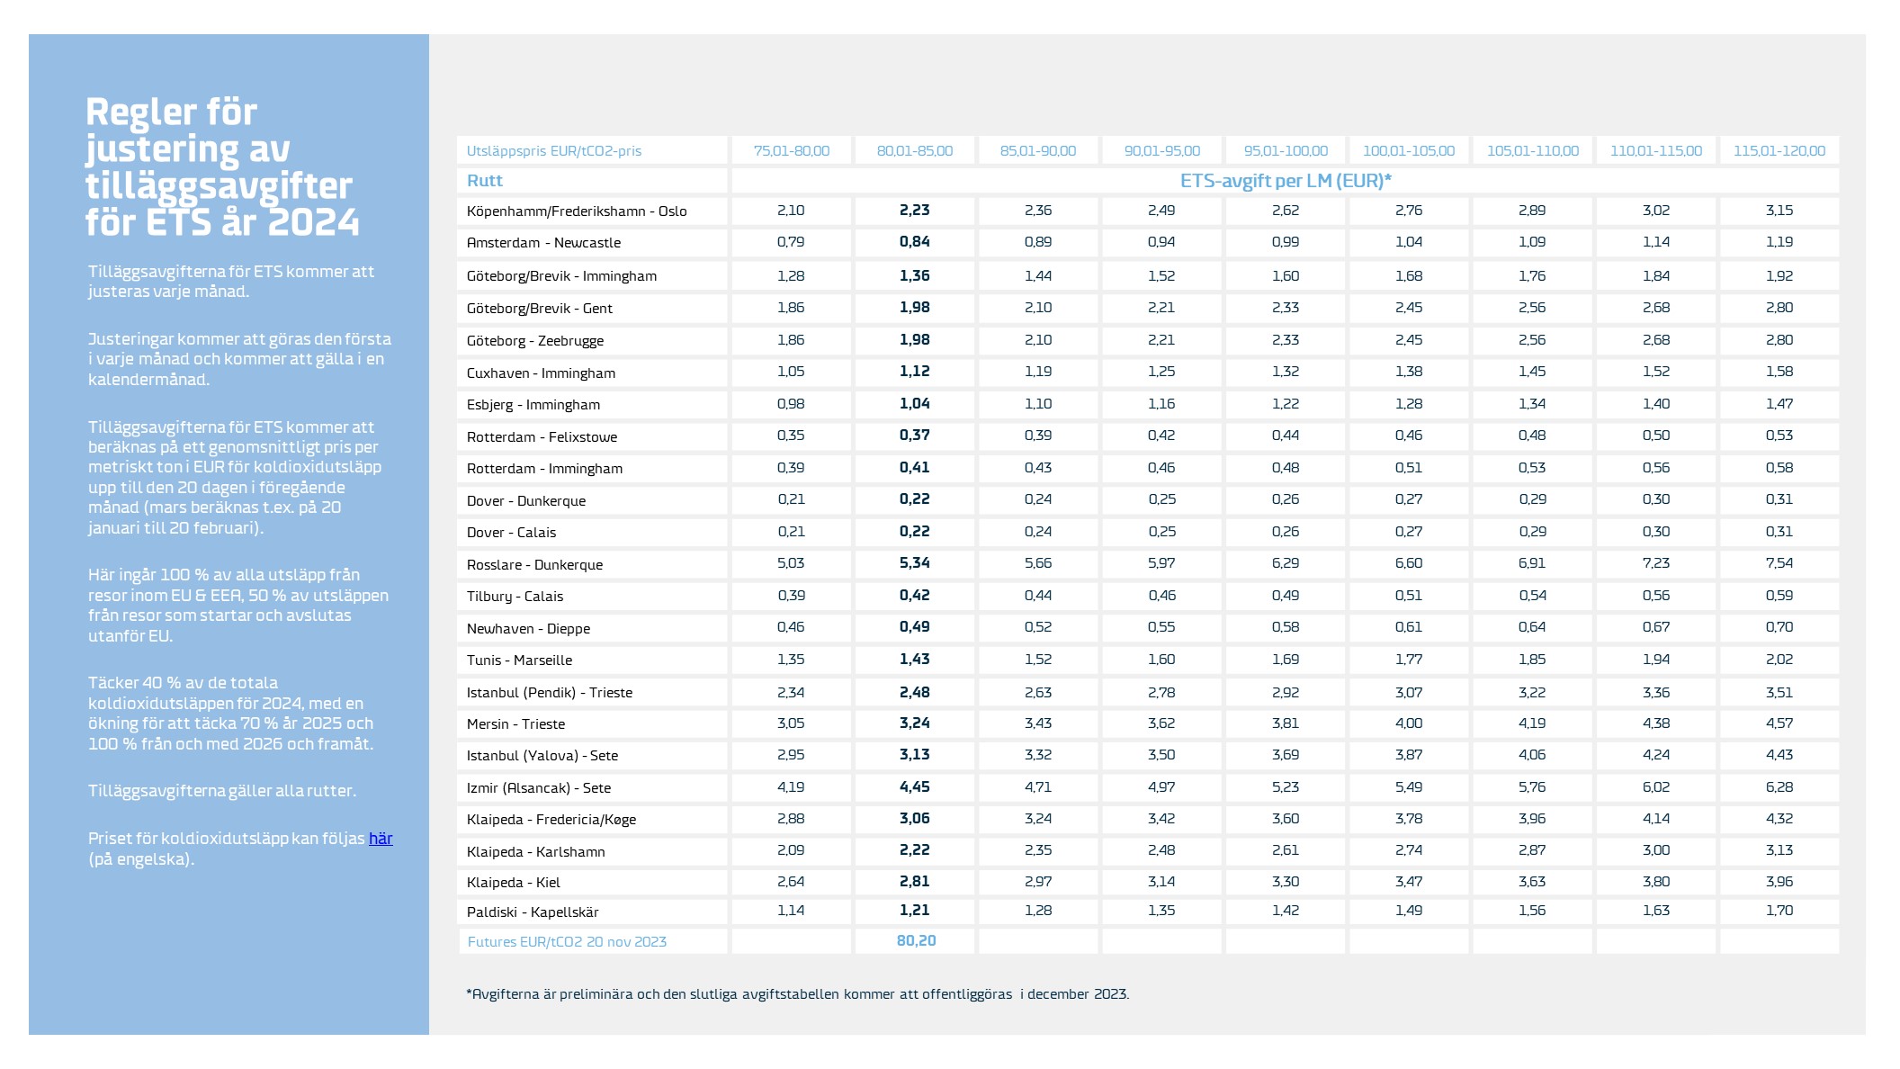Click the footnote about preliminary fees
The image size is (1900, 1069).
(x=797, y=994)
